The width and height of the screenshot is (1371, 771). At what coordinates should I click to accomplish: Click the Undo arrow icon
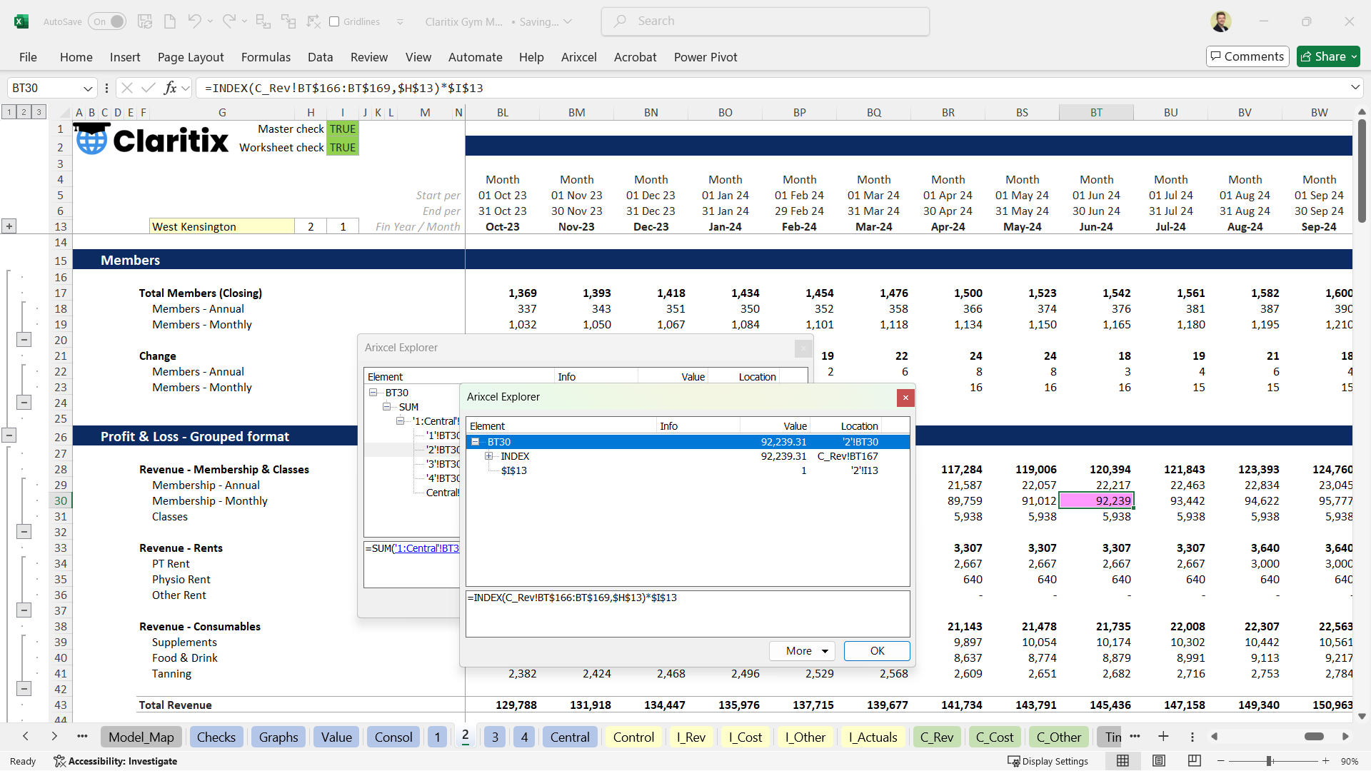(194, 21)
